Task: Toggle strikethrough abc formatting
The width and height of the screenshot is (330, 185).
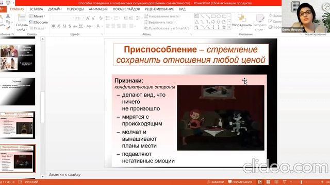Action: (75, 26)
